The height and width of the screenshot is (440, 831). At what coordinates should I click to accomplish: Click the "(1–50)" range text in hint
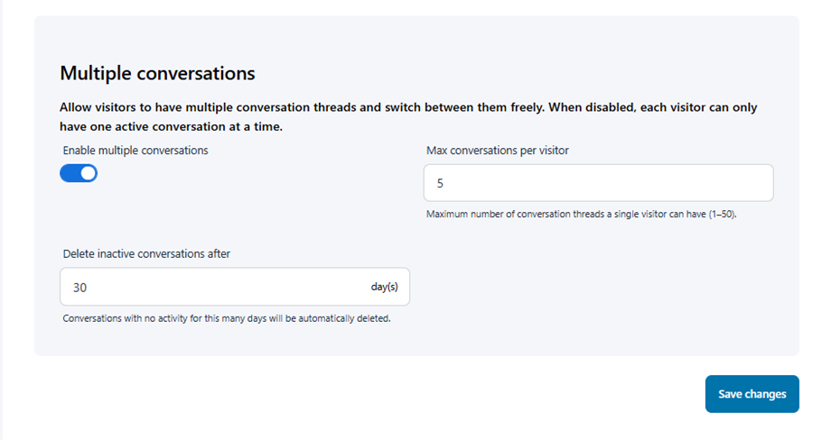point(723,215)
